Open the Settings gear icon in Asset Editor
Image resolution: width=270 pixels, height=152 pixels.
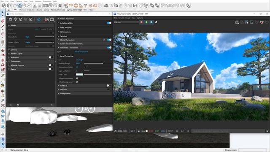(39, 19)
